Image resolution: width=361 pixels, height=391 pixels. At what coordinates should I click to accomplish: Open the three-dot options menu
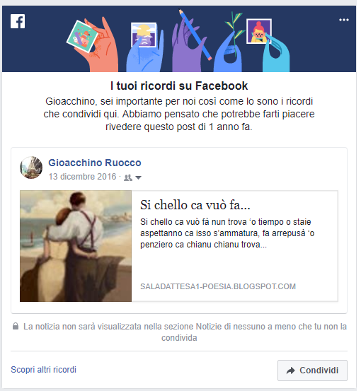[344, 20]
